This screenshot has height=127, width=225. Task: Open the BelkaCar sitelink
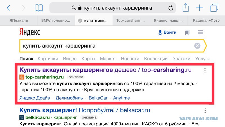[x=98, y=98]
